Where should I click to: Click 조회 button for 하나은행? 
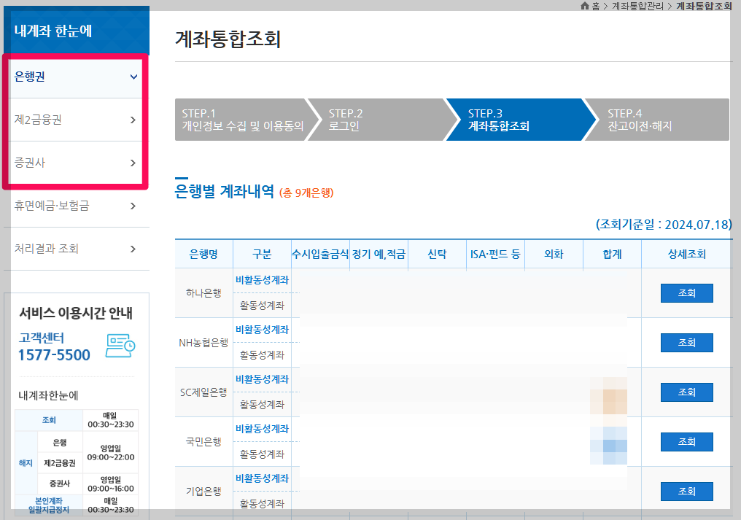[686, 292]
